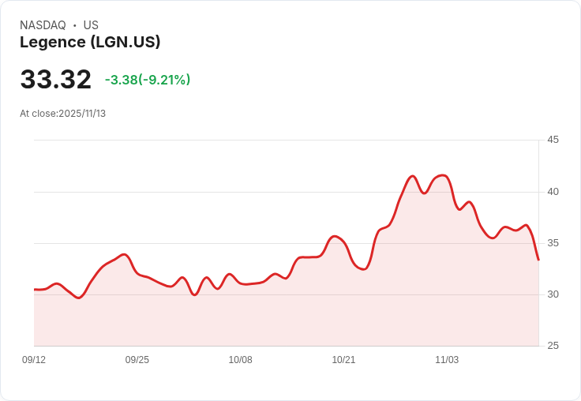The width and height of the screenshot is (581, 401).
Task: Click the 33.32 price value
Action: tap(55, 80)
